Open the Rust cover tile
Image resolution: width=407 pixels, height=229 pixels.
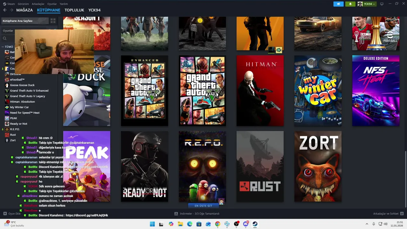click(x=260, y=166)
